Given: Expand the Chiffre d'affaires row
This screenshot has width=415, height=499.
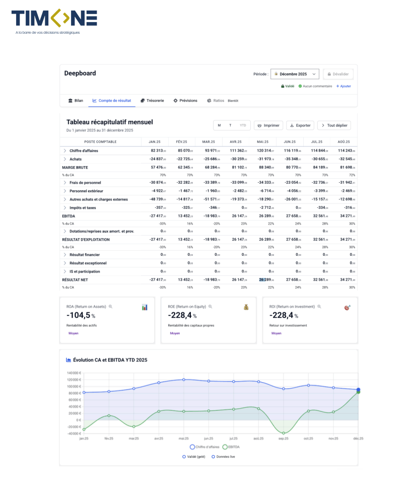Looking at the screenshot, I should pos(64,151).
